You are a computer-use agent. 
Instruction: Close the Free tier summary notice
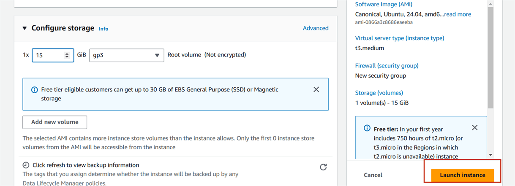[475, 127]
